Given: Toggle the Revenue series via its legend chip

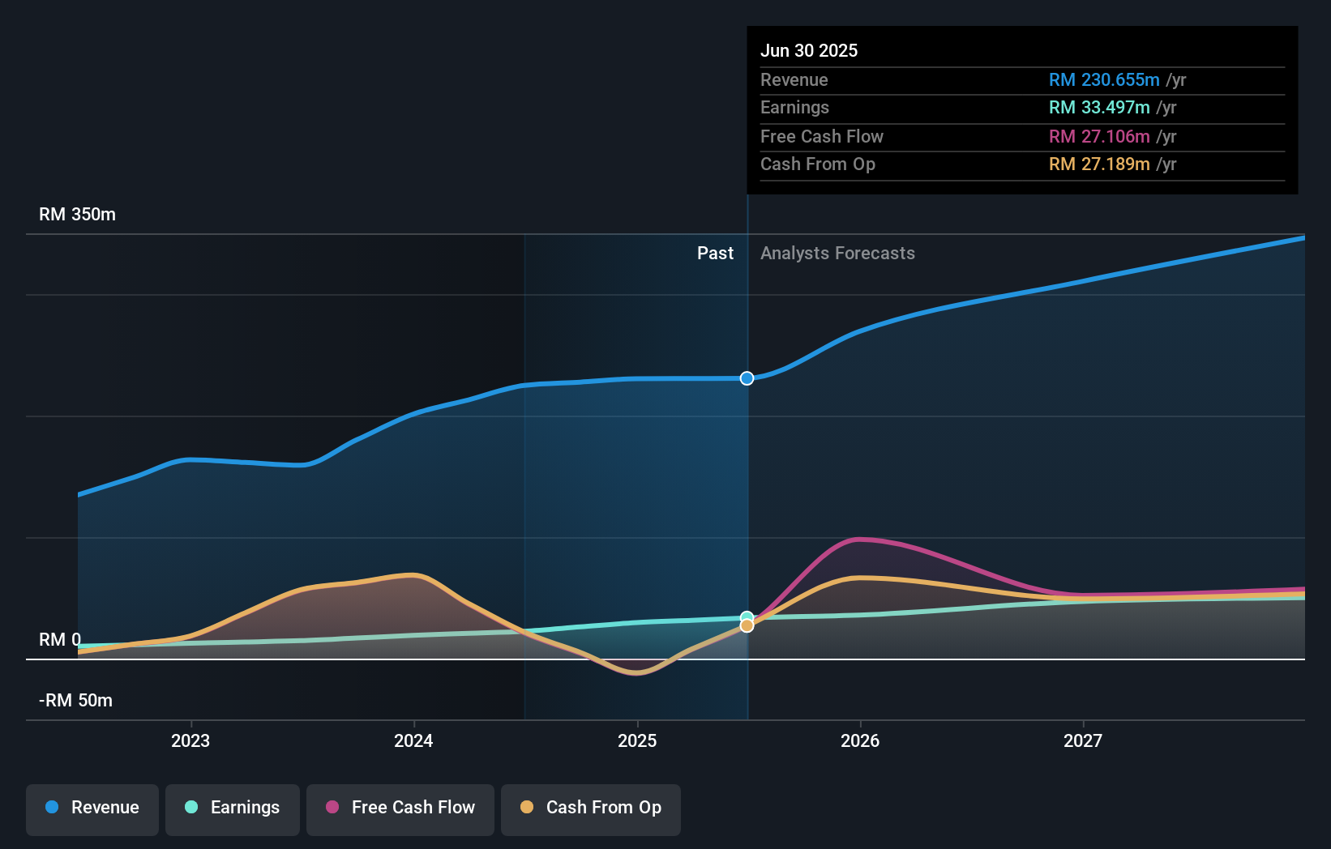Looking at the screenshot, I should tap(92, 808).
